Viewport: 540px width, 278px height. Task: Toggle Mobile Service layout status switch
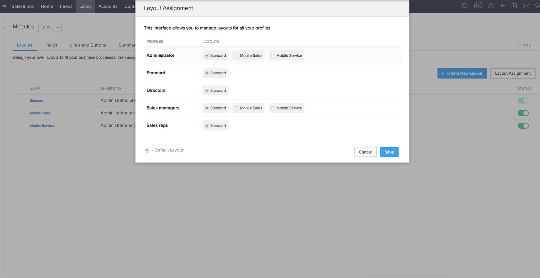coord(523,126)
